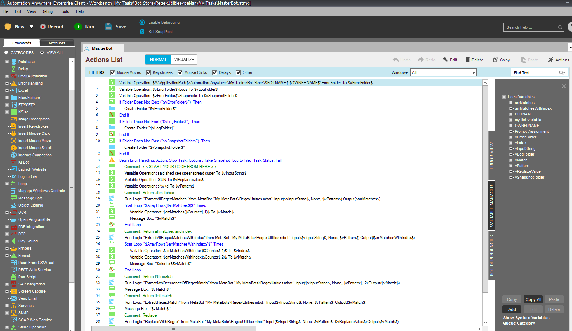Enable Debugging radio toggle
Image resolution: width=572 pixels, height=331 pixels.
(x=142, y=22)
